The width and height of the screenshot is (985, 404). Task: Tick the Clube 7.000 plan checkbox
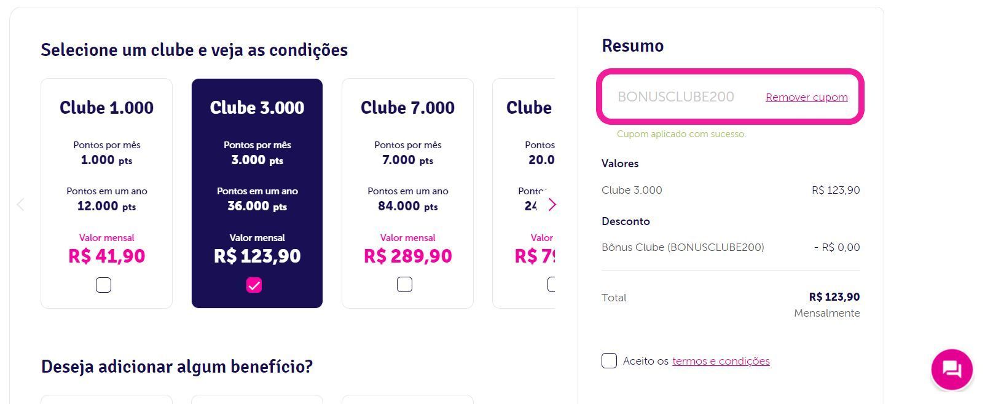point(404,285)
